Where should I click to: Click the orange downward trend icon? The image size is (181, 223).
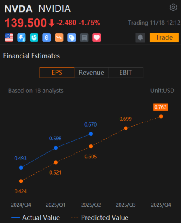click(59, 38)
